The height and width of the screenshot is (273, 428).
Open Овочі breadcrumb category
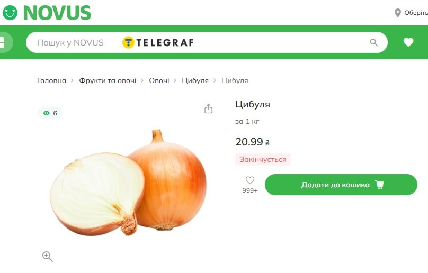159,81
